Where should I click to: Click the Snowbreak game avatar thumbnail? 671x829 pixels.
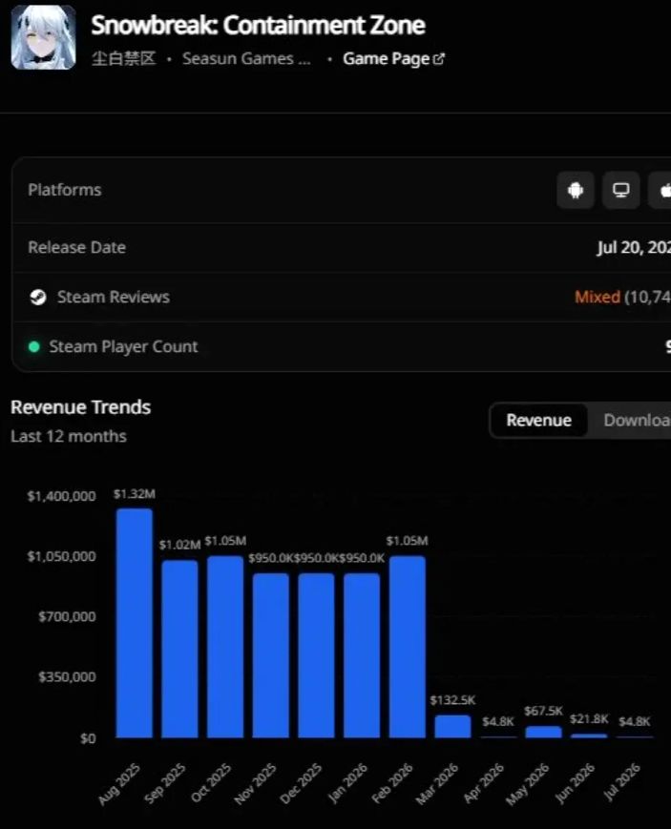pyautogui.click(x=43, y=37)
